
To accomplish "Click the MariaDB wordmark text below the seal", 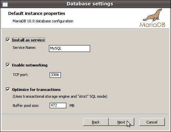I will (x=152, y=25).
